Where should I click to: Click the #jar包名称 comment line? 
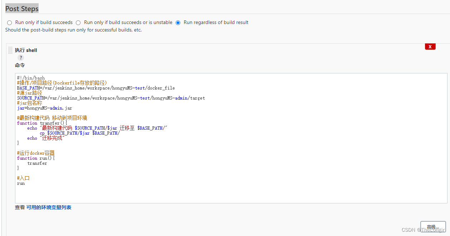[x=29, y=103]
